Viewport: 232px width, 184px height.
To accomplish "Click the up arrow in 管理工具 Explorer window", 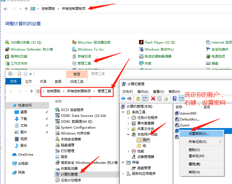I will [x=31, y=91].
